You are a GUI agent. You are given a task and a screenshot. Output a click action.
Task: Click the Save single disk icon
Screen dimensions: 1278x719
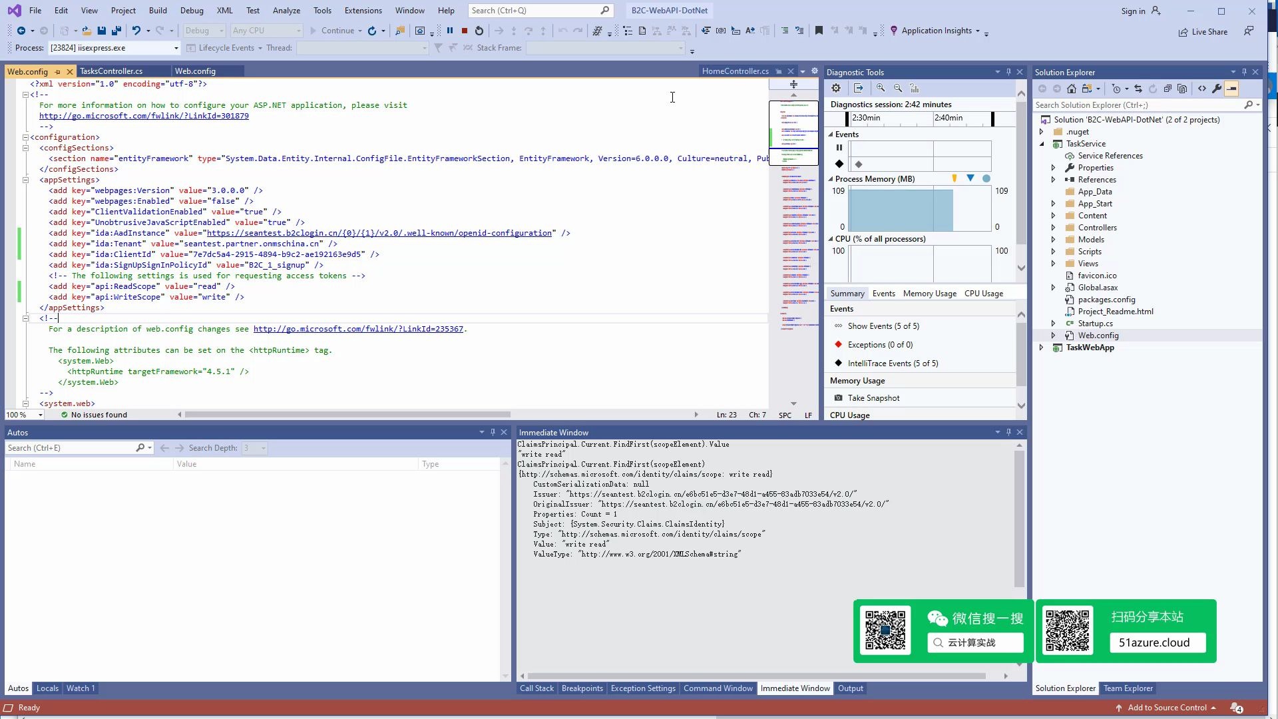[102, 31]
